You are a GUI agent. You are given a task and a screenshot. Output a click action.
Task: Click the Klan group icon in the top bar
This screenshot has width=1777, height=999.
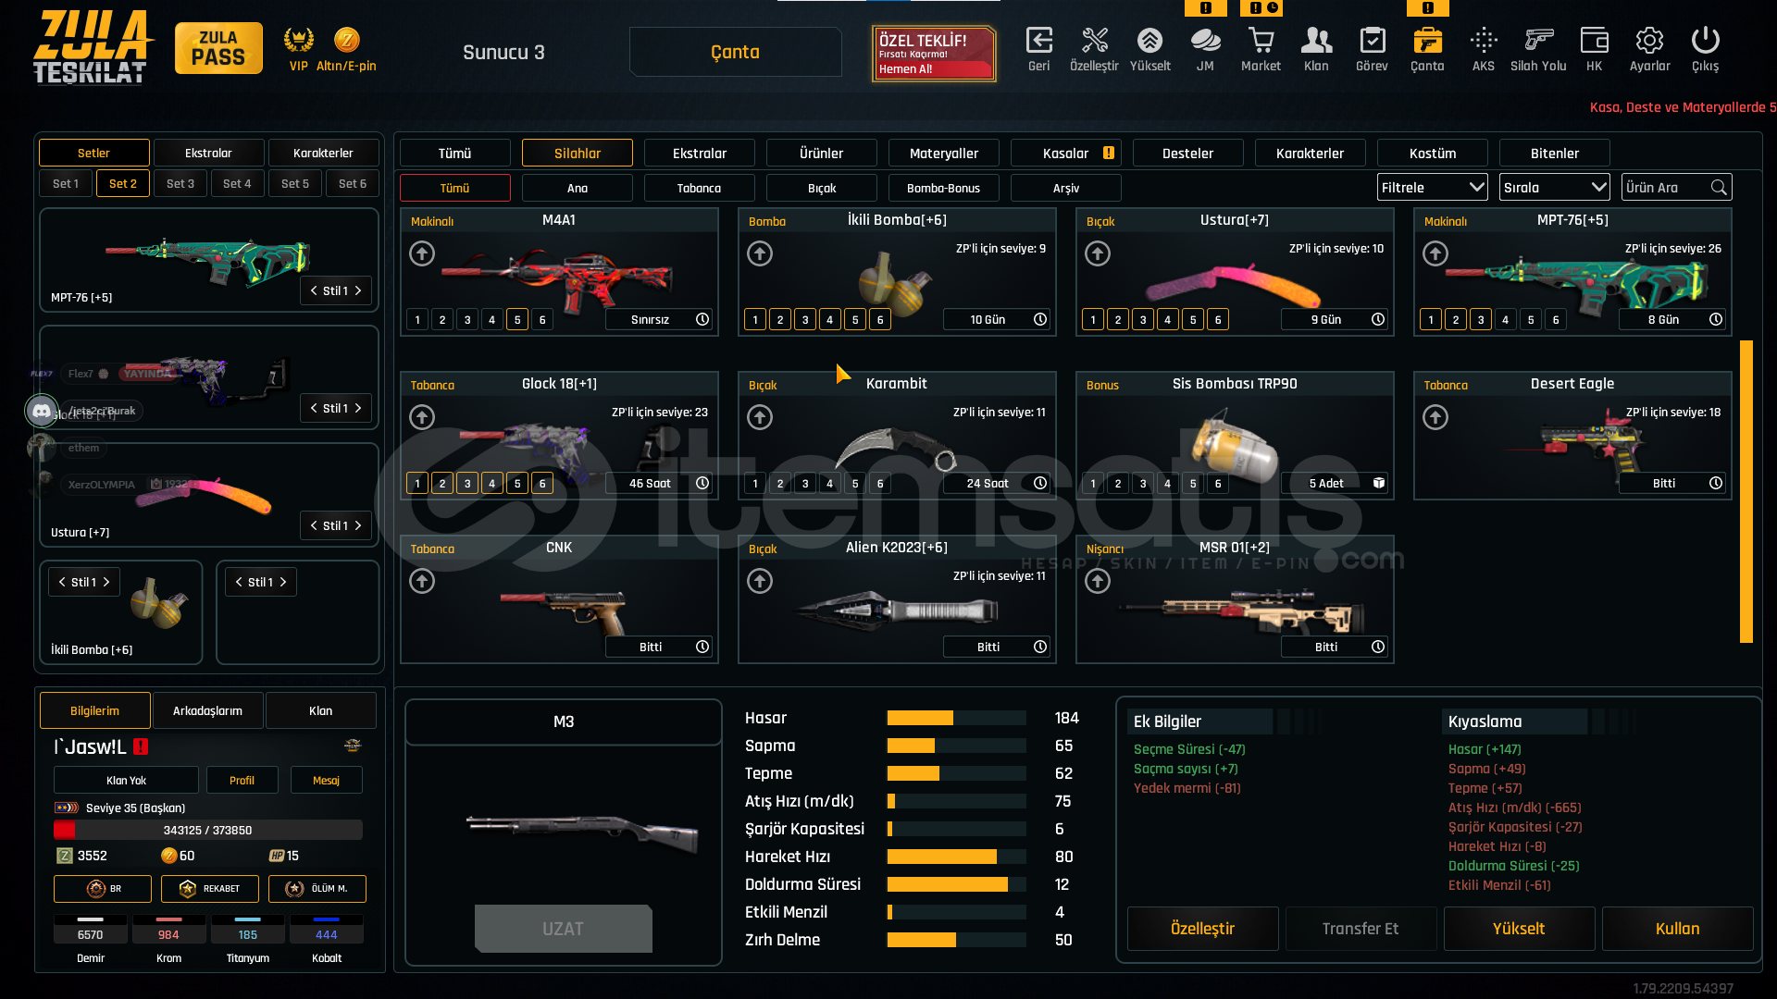point(1316,41)
